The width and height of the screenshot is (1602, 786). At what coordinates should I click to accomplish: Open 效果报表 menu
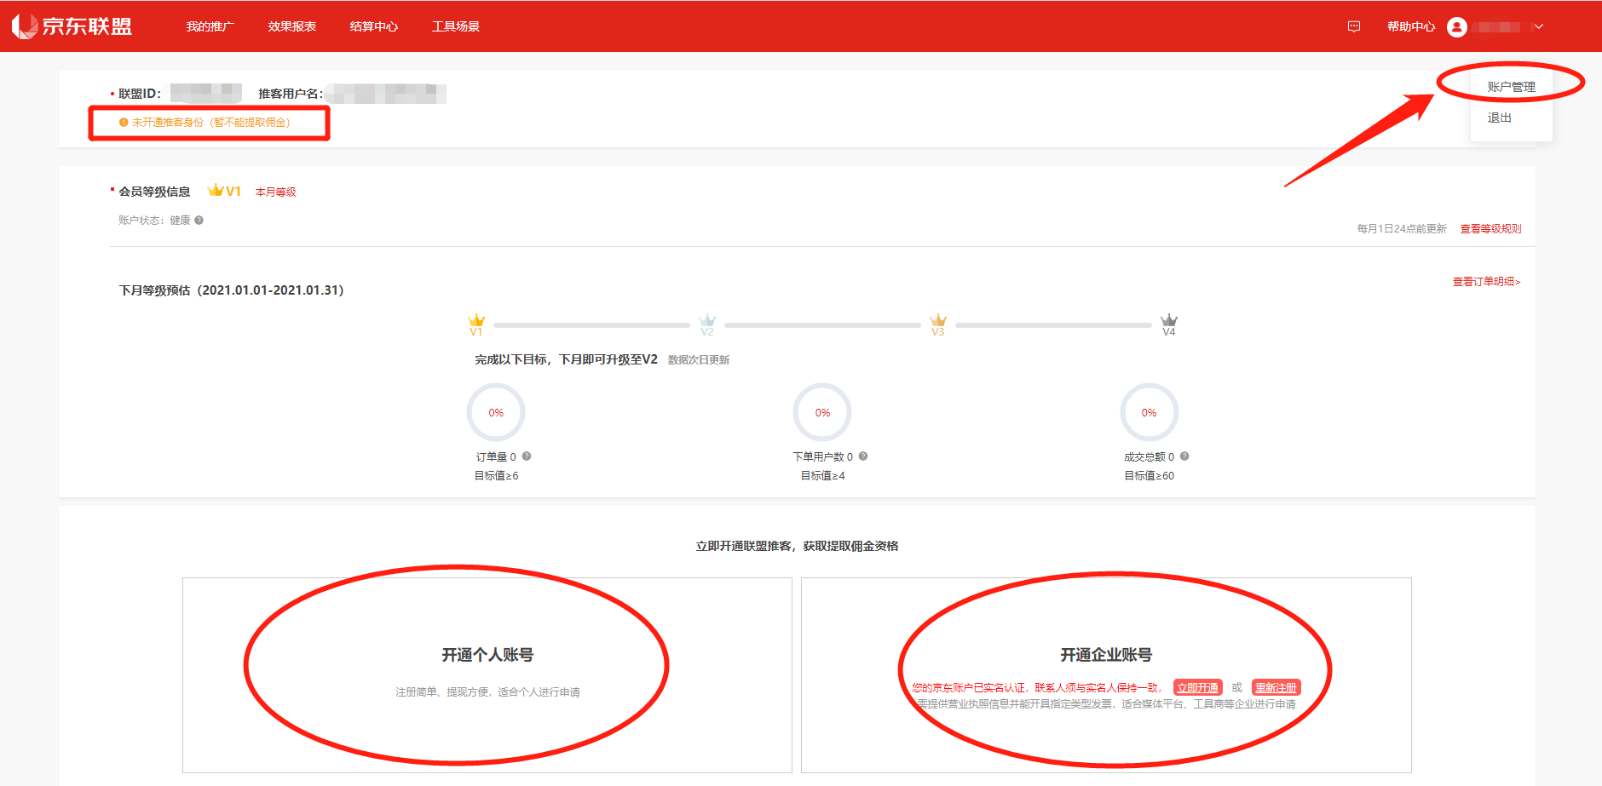[x=291, y=26]
